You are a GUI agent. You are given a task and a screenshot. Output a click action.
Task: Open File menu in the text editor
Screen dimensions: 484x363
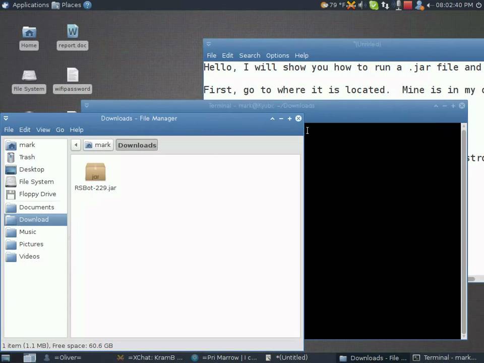[x=211, y=55]
